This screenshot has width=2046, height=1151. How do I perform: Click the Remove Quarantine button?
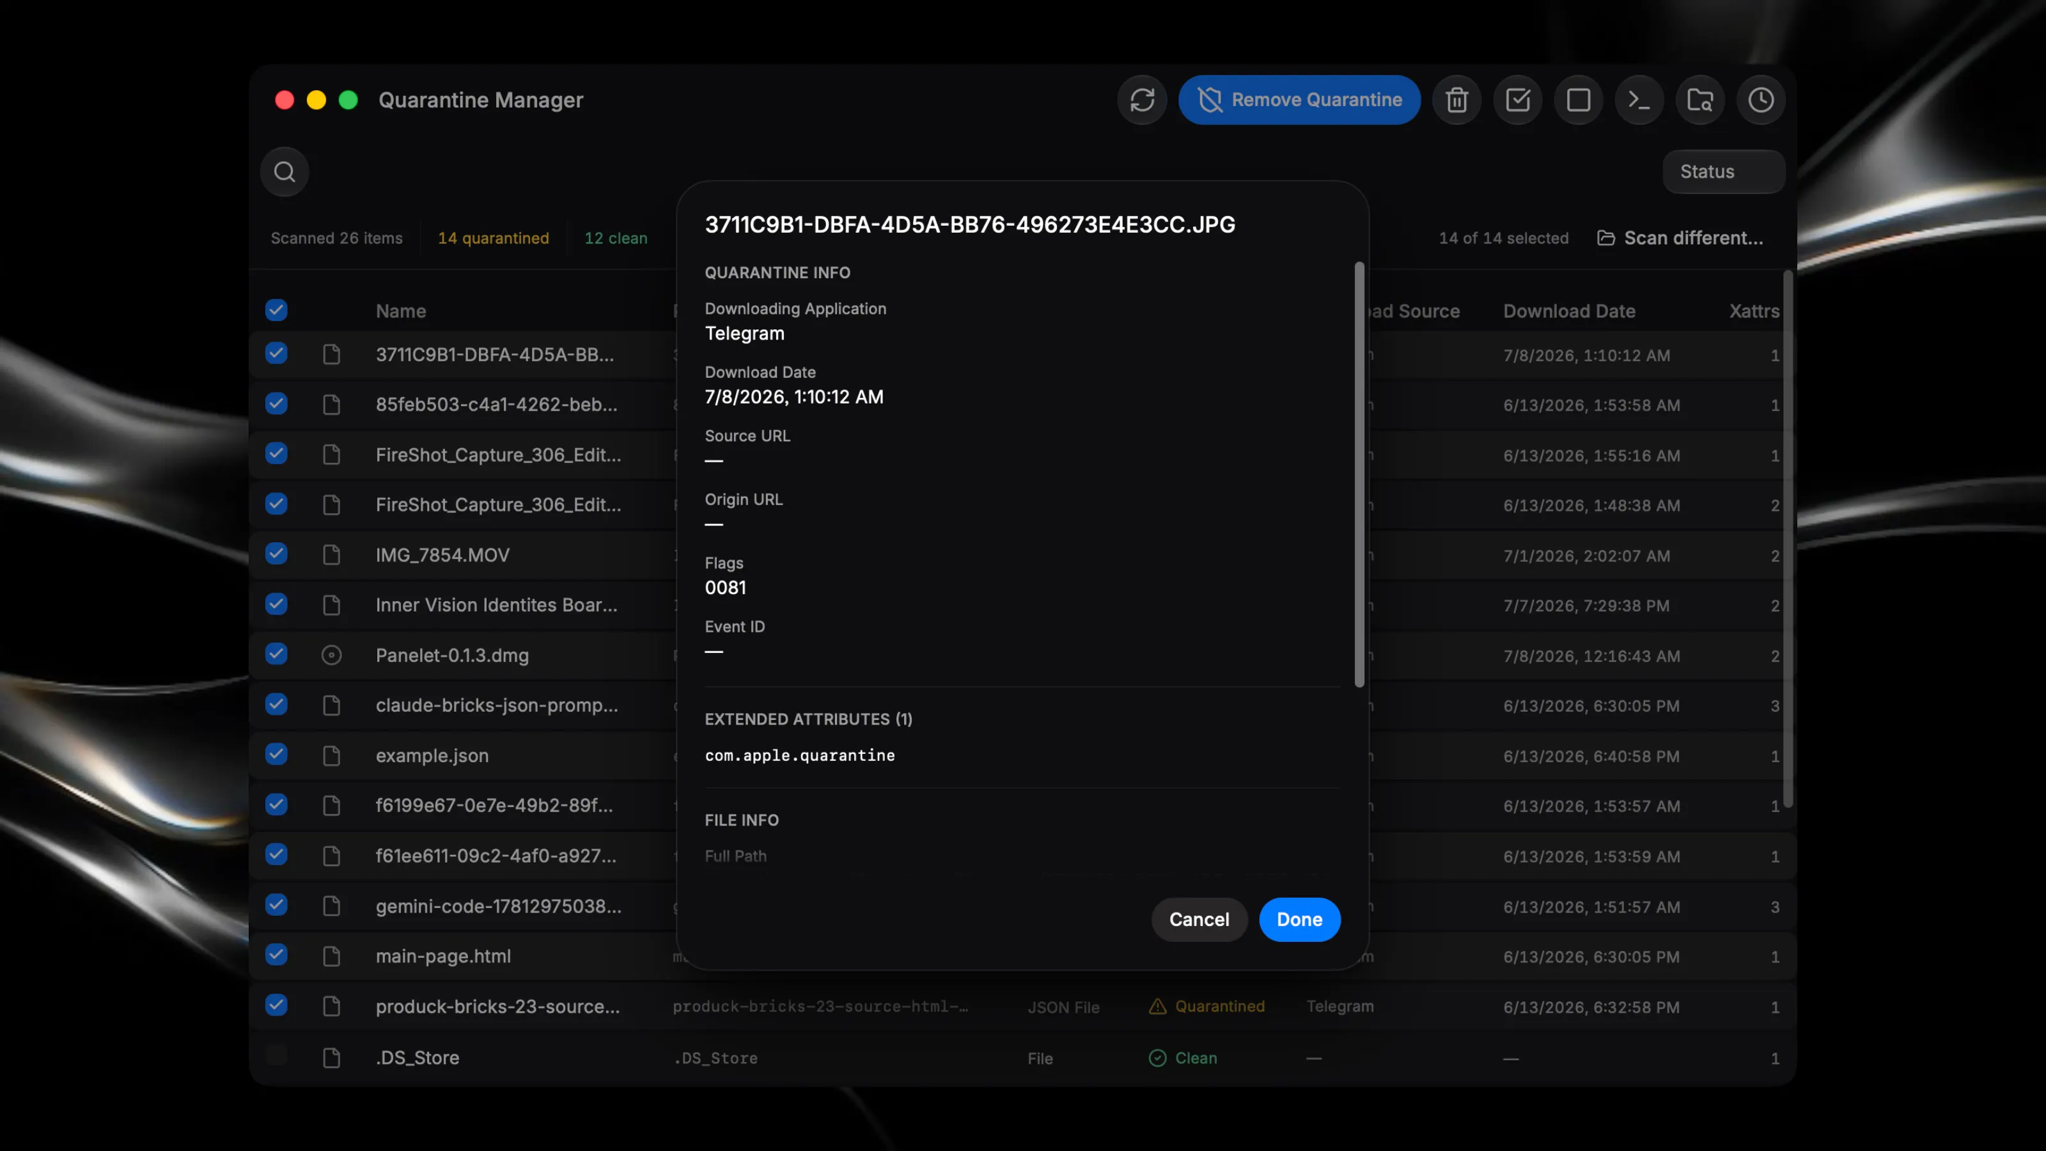coord(1299,100)
